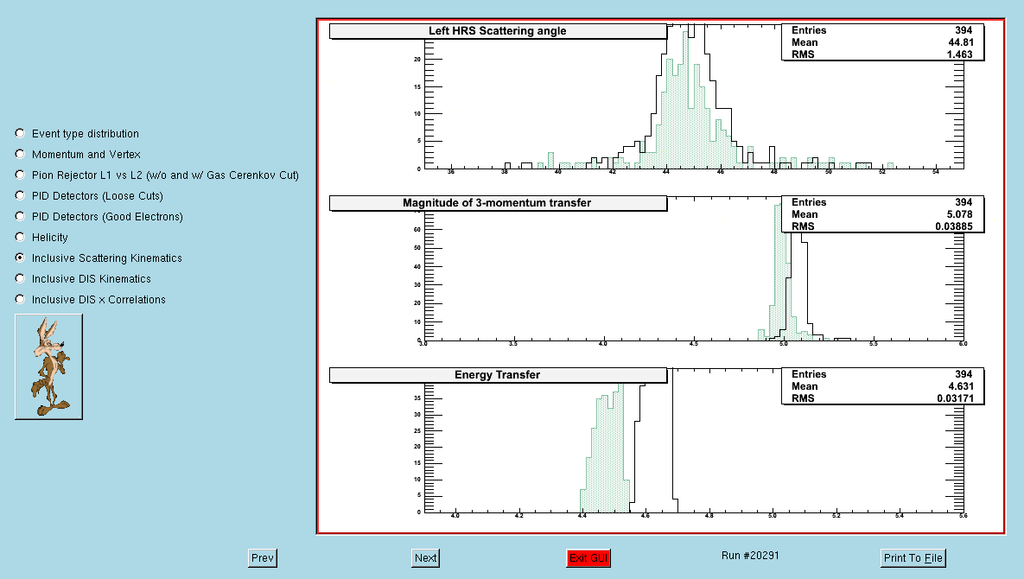
Task: Advance to next page with Next
Action: point(426,558)
